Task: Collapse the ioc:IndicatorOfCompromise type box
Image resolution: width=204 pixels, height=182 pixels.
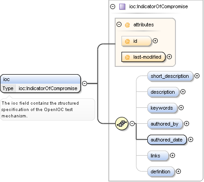Action: tap(113, 7)
